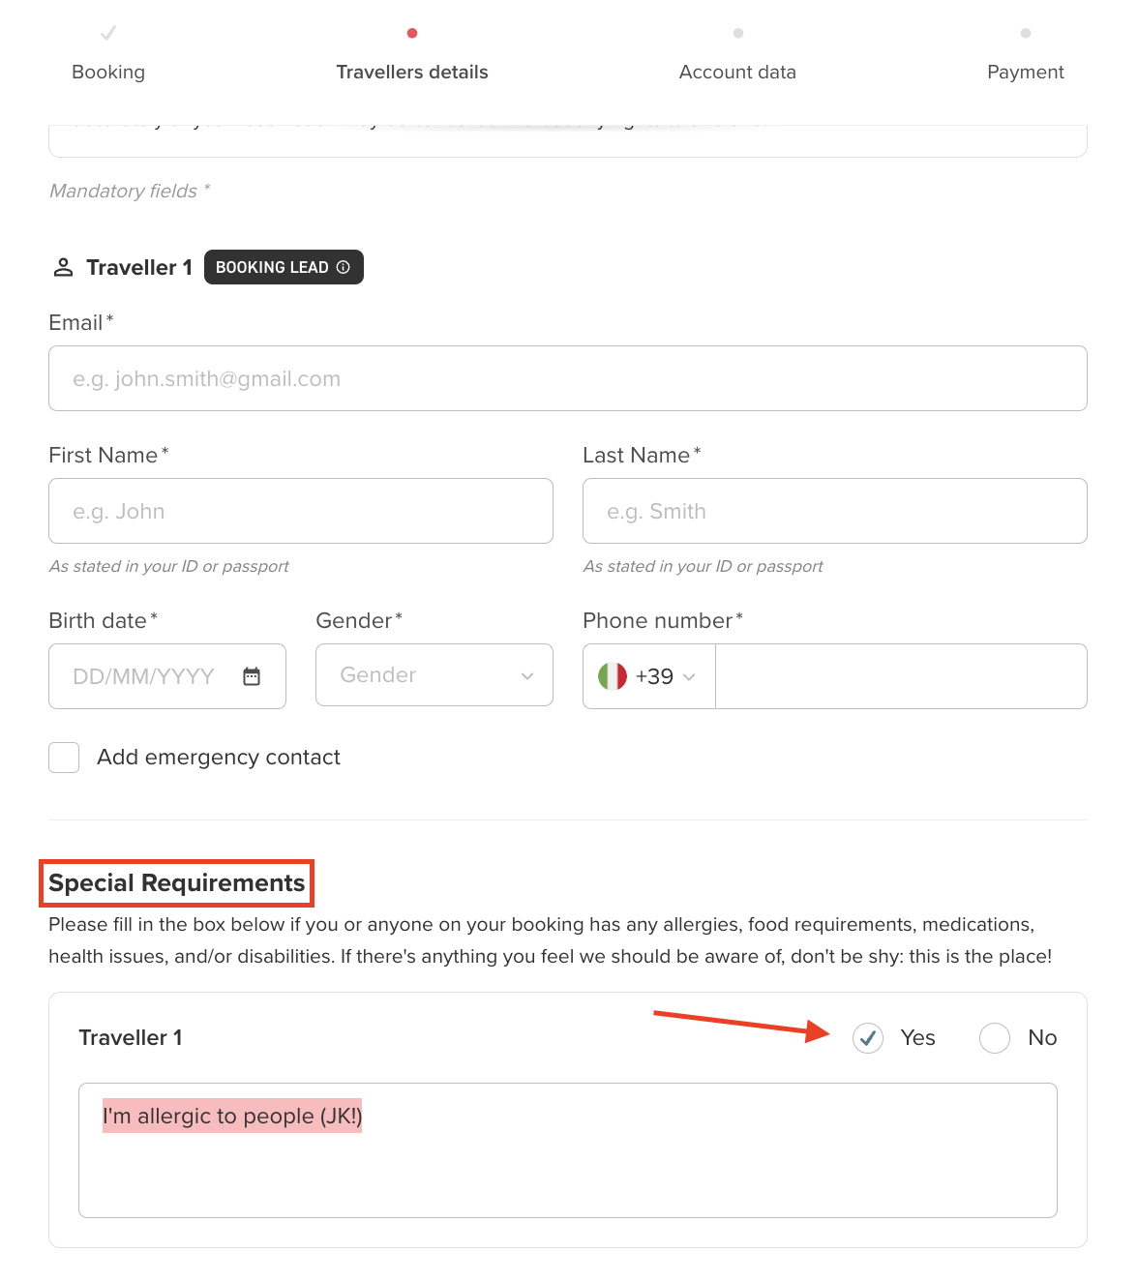
Task: Open the Payment step
Action: tap(1025, 72)
